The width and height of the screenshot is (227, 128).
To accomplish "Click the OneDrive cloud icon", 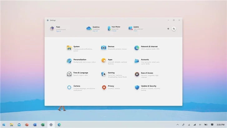I will 89,28.
